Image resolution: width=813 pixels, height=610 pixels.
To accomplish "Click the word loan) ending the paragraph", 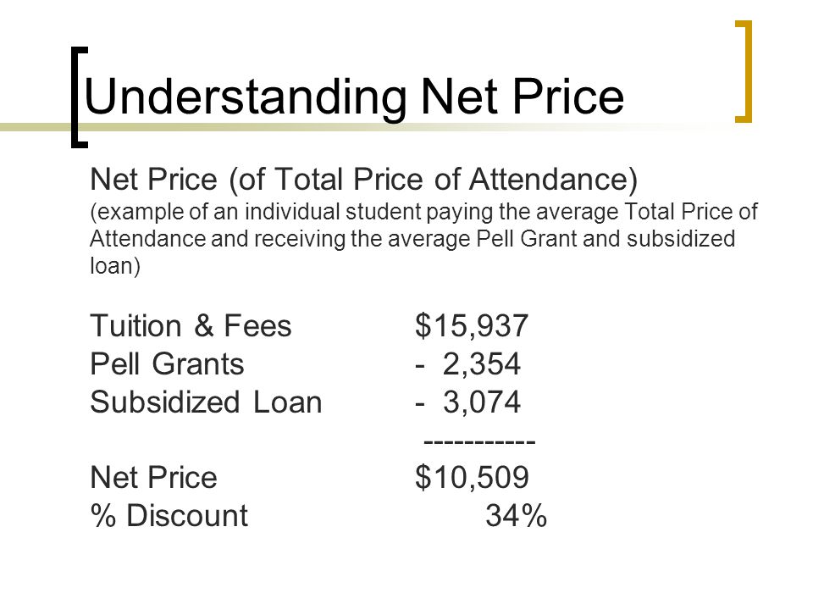I will 115,265.
